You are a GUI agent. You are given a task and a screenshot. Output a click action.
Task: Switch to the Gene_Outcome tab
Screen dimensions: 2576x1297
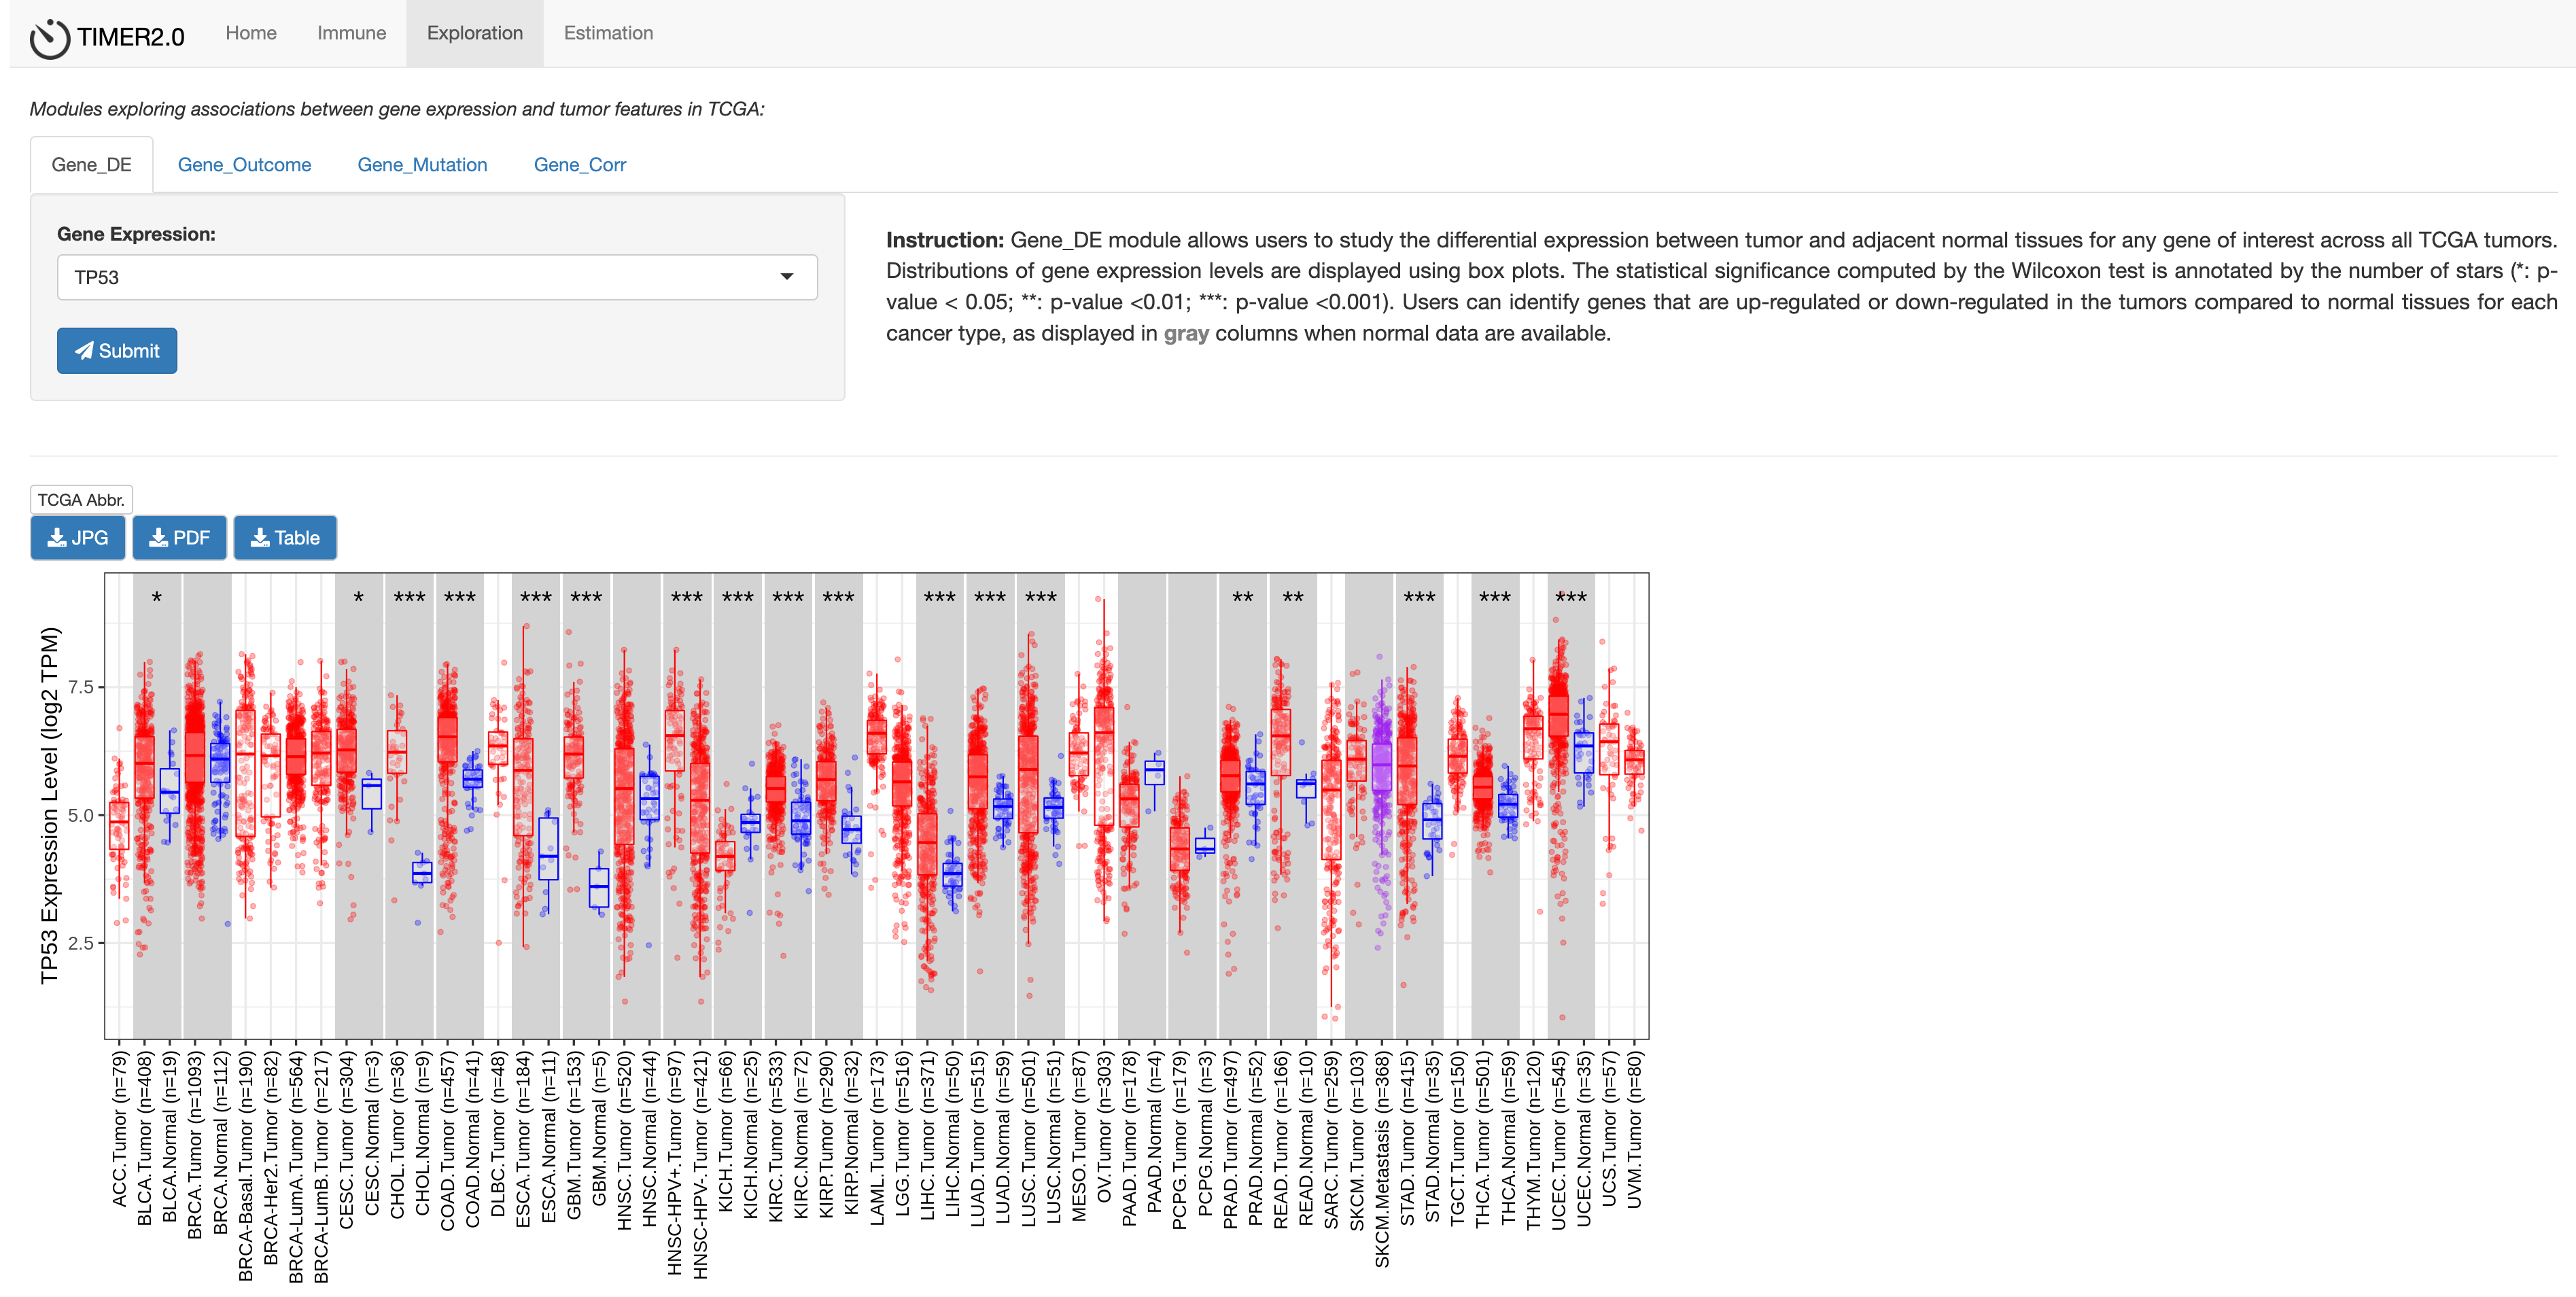point(244,165)
